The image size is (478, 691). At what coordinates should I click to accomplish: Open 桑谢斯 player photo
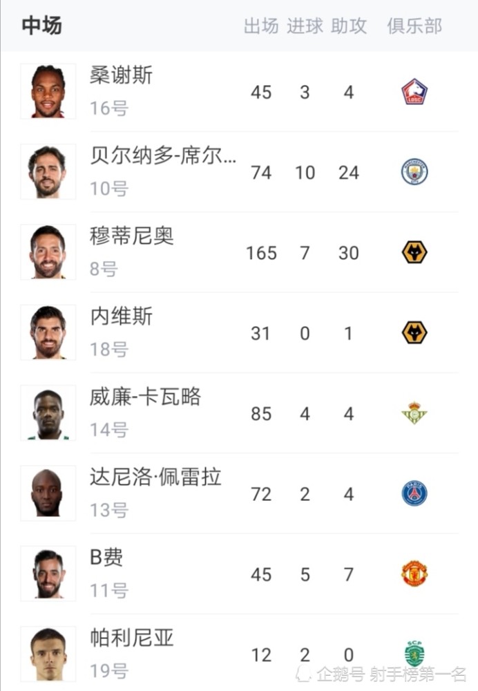[x=48, y=91]
